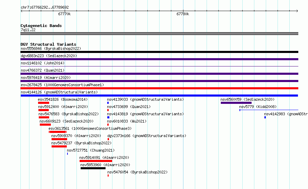Open esv3541826 (Boomsma2014) variant label
This screenshot has width=308, height=189.
tap(63, 99)
